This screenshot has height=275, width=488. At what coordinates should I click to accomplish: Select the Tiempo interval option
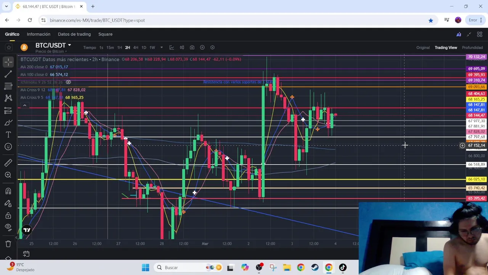(90, 47)
